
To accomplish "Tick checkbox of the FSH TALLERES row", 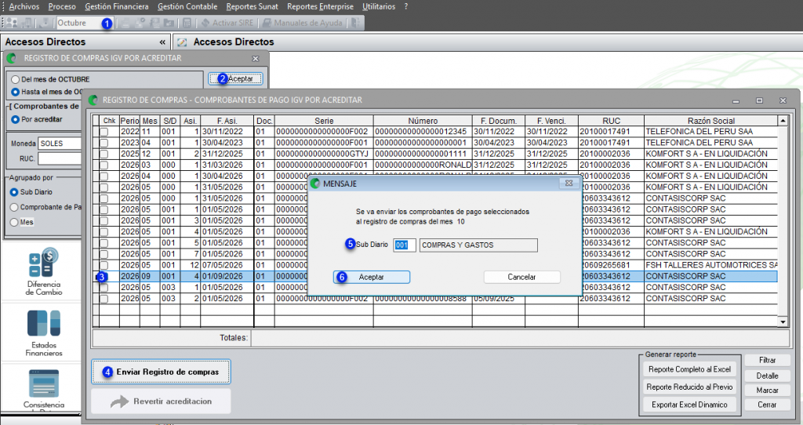I will (104, 265).
